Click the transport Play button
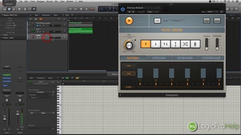The height and width of the screenshot is (135, 241). [87, 9]
